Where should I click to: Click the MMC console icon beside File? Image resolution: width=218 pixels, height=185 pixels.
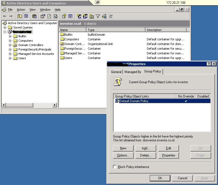coord(4,10)
